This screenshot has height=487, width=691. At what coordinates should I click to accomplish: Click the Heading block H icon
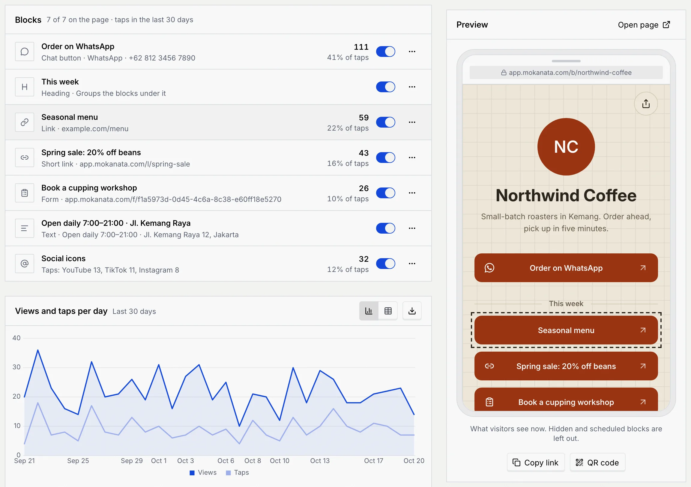pos(25,87)
